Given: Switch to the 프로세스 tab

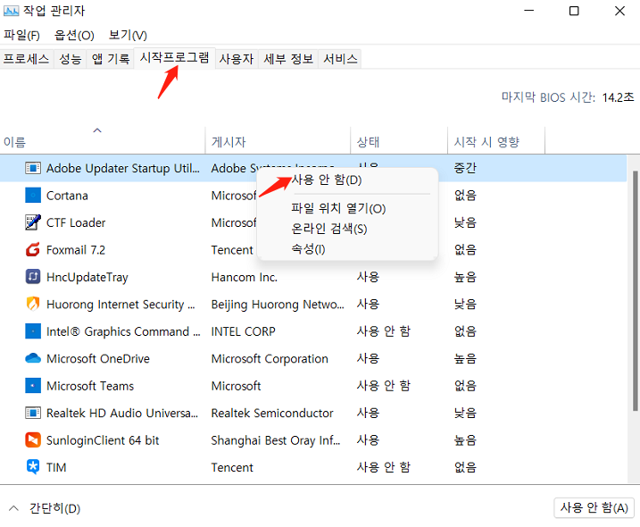Looking at the screenshot, I should pos(26,59).
